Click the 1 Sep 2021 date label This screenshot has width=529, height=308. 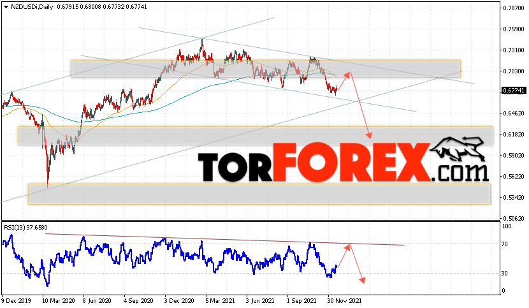[301, 301]
